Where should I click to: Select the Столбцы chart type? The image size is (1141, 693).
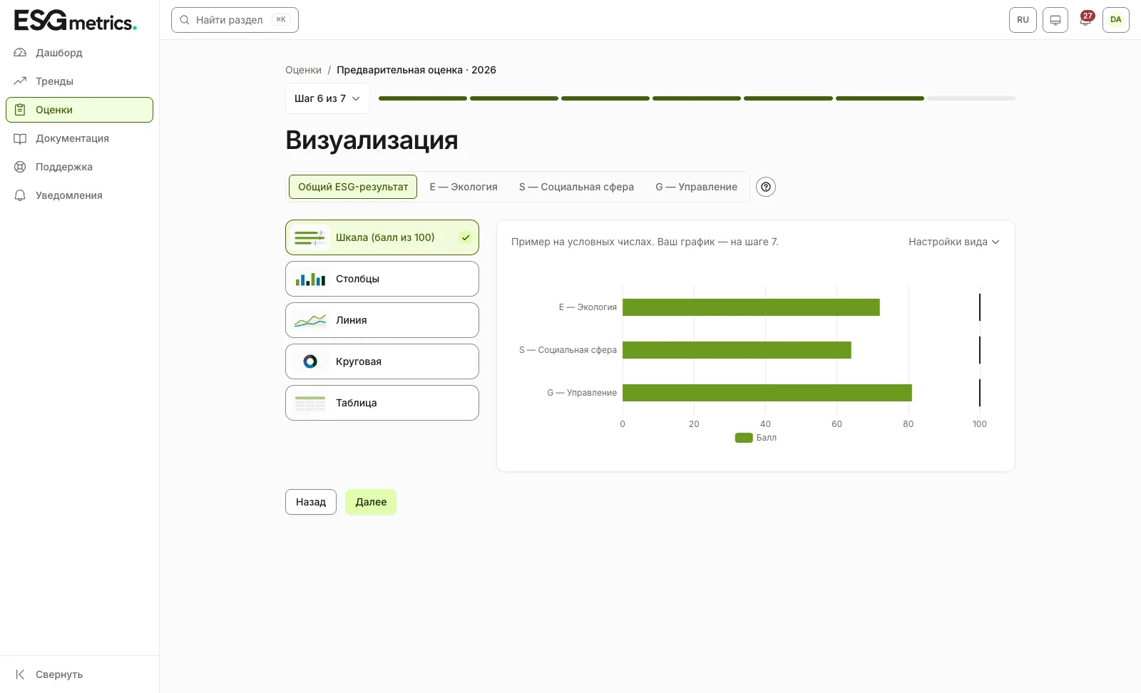(382, 279)
